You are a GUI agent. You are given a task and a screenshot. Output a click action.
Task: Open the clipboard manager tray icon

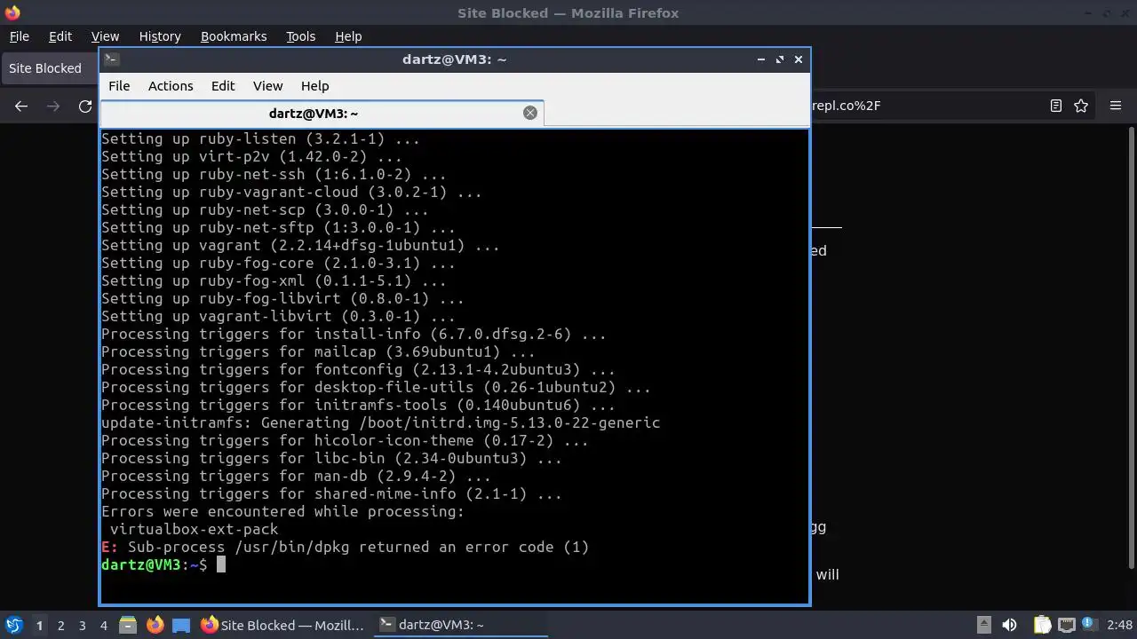click(1042, 625)
